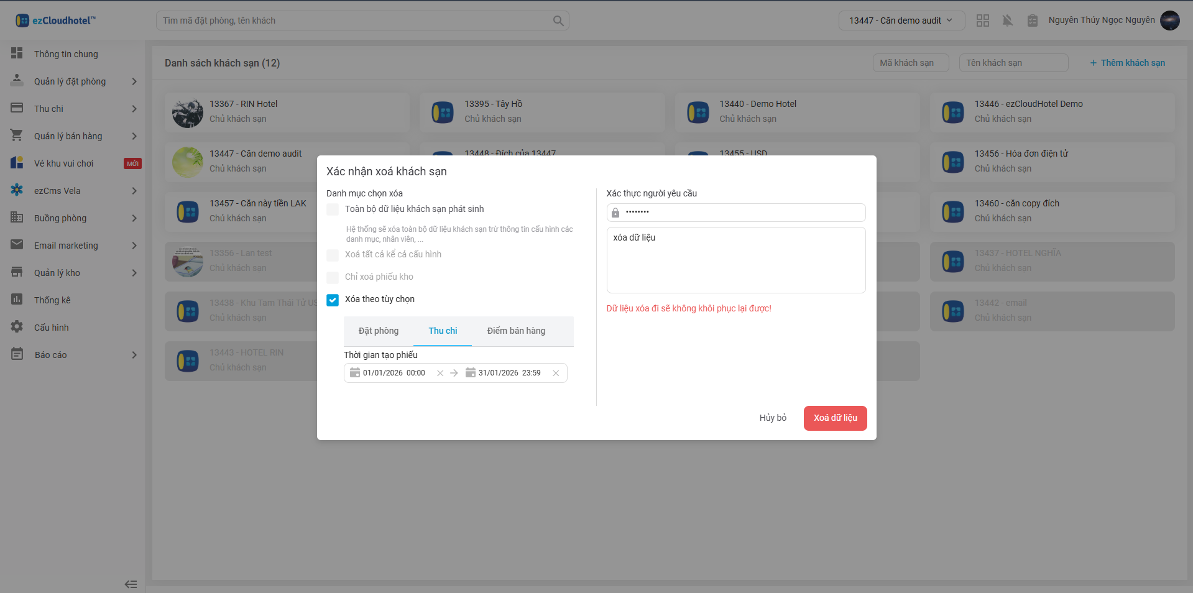Tick Chỉ xoá phiếu kho checkbox
The image size is (1193, 593).
(333, 277)
